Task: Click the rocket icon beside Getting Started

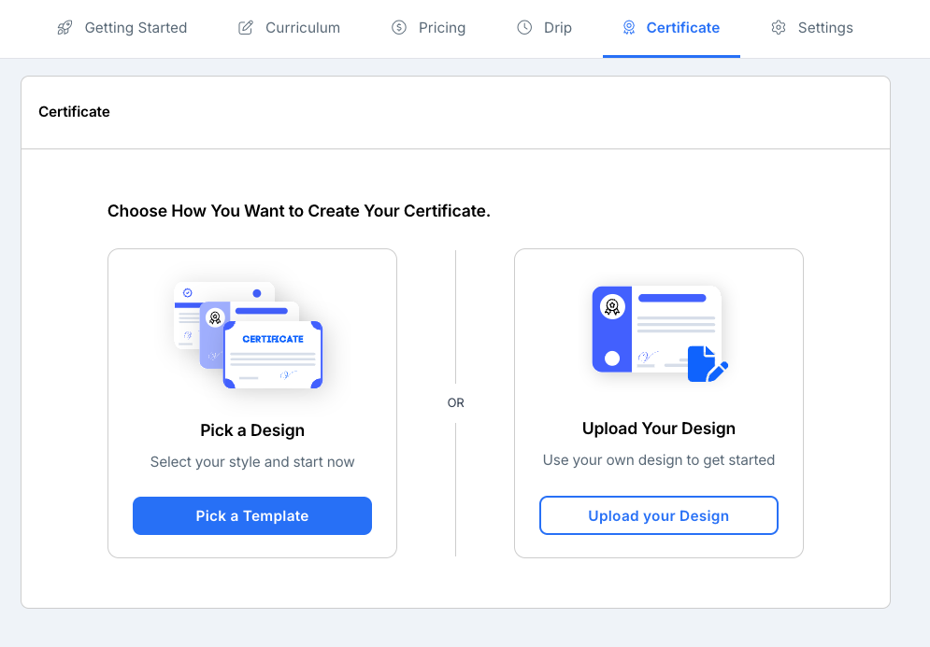Action: (64, 27)
